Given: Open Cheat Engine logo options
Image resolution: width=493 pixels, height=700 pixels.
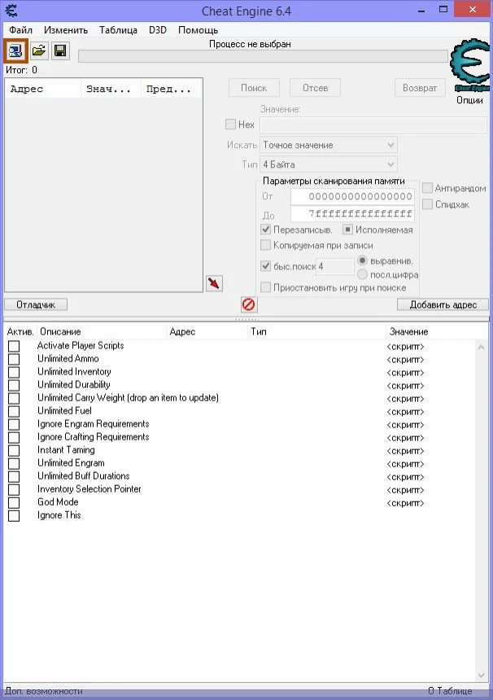Looking at the screenshot, I should coord(469,66).
